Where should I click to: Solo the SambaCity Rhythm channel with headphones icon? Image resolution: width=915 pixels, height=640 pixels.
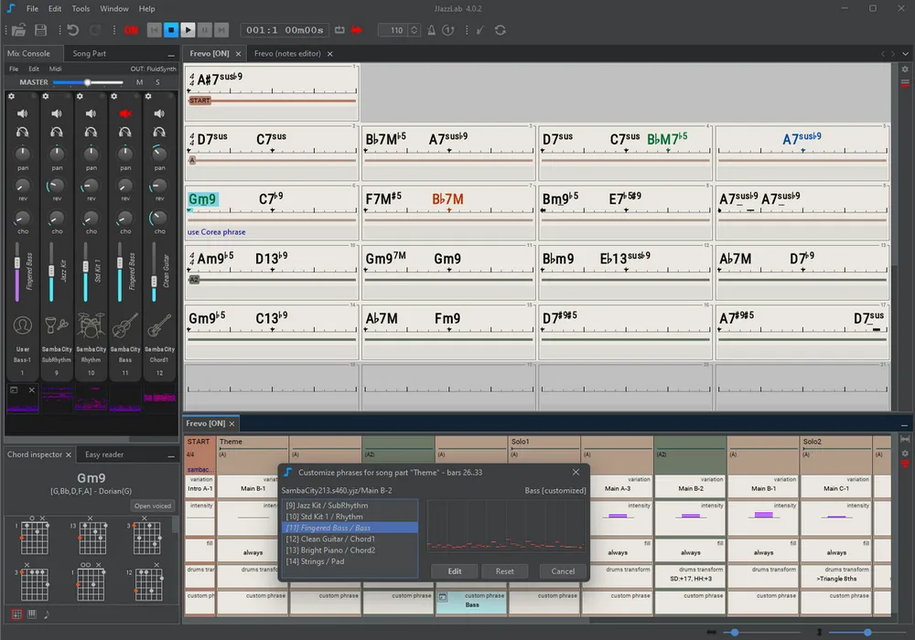[91, 133]
